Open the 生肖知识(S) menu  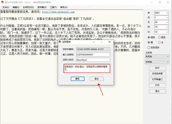coord(28,7)
